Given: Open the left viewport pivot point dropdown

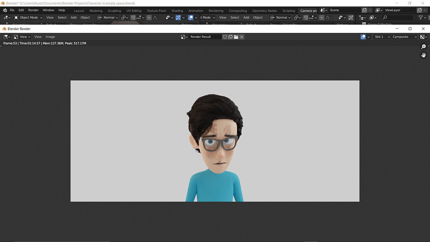Looking at the screenshot, I should pos(125,17).
